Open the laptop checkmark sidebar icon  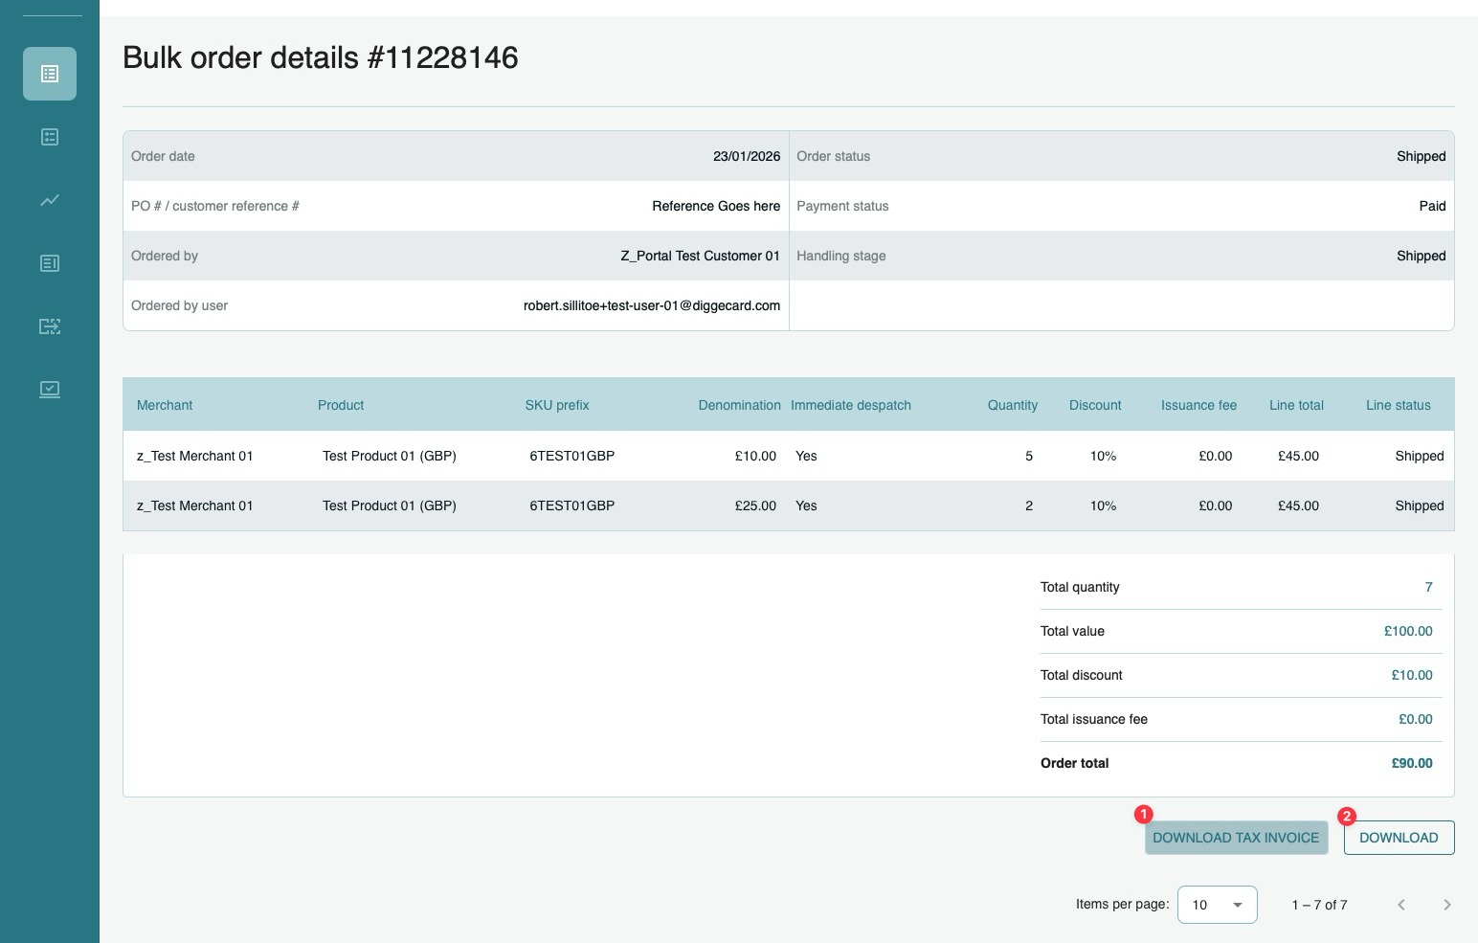pos(50,390)
